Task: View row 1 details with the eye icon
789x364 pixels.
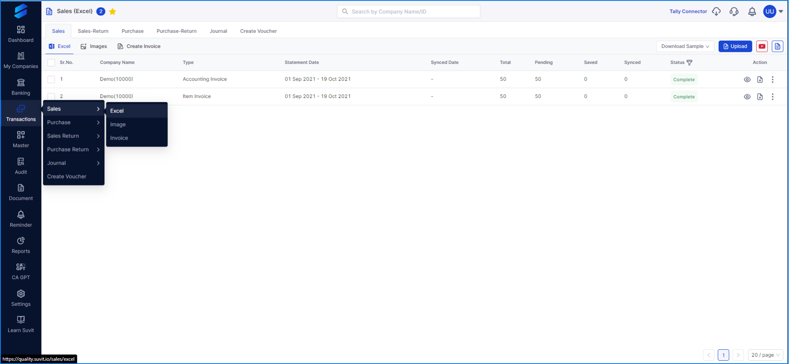Action: click(x=747, y=79)
